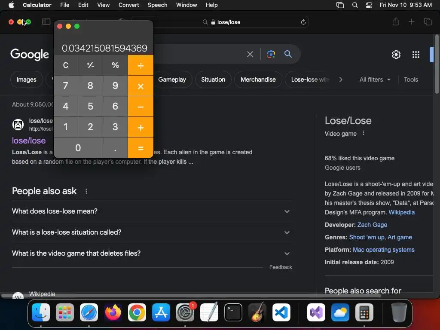Viewport: 440px width, 330px height.
Task: Open the File menu
Action: click(64, 5)
